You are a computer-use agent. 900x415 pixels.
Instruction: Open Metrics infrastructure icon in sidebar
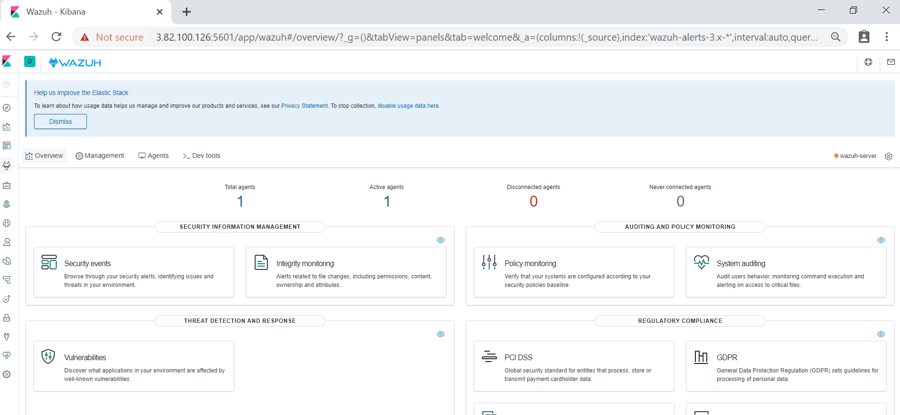[x=7, y=242]
